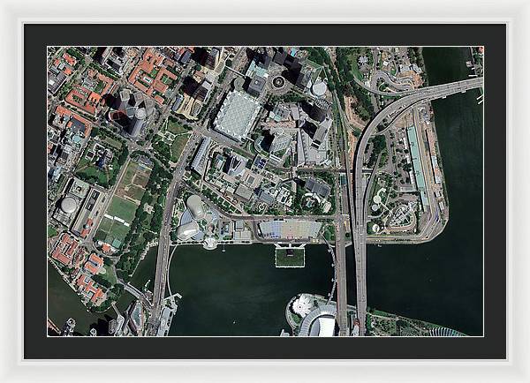The height and width of the screenshot is (383, 530).
Task: Select the curved highway interchange at top right
Action: pyautogui.click(x=397, y=97)
